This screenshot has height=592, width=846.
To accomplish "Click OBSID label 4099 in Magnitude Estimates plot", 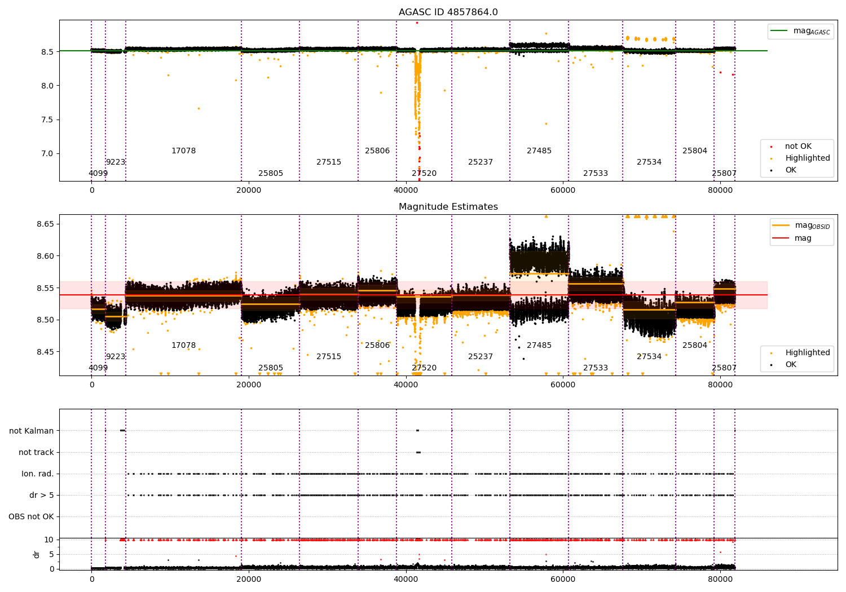I will pos(98,368).
